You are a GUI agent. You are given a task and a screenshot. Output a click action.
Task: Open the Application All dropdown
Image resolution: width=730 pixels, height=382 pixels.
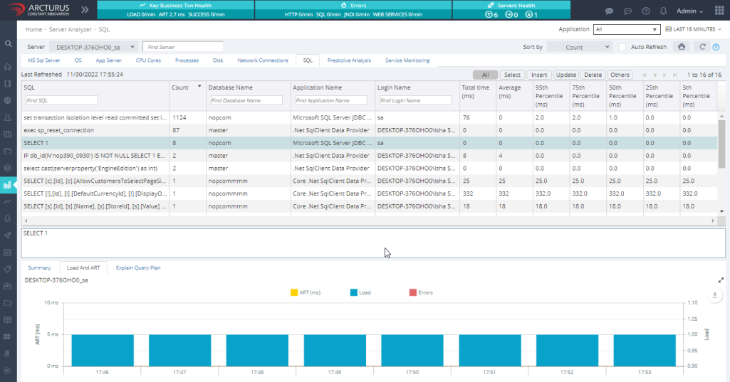pos(627,29)
